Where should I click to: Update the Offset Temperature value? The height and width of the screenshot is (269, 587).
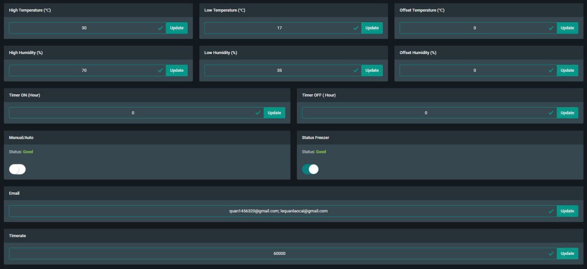567,28
